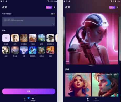The height and width of the screenshot is (102, 121).
Task: Click the battery icon on right screen
Action: 115,1
